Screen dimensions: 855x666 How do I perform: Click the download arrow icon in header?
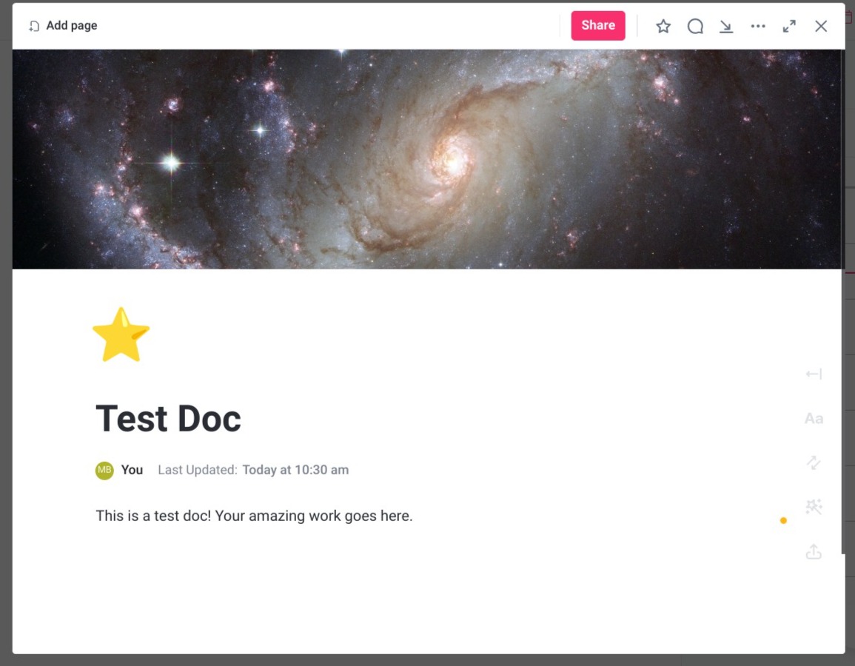(725, 26)
